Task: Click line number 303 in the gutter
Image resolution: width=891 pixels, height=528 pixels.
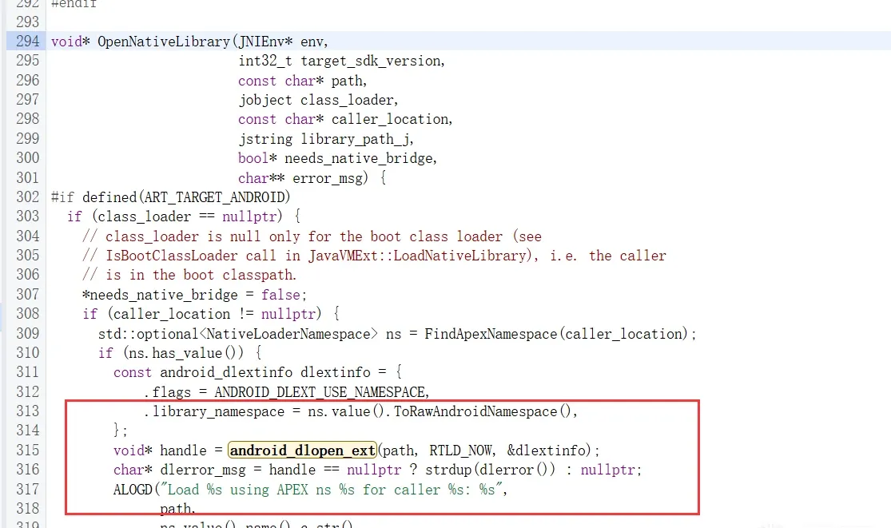Action: [28, 216]
